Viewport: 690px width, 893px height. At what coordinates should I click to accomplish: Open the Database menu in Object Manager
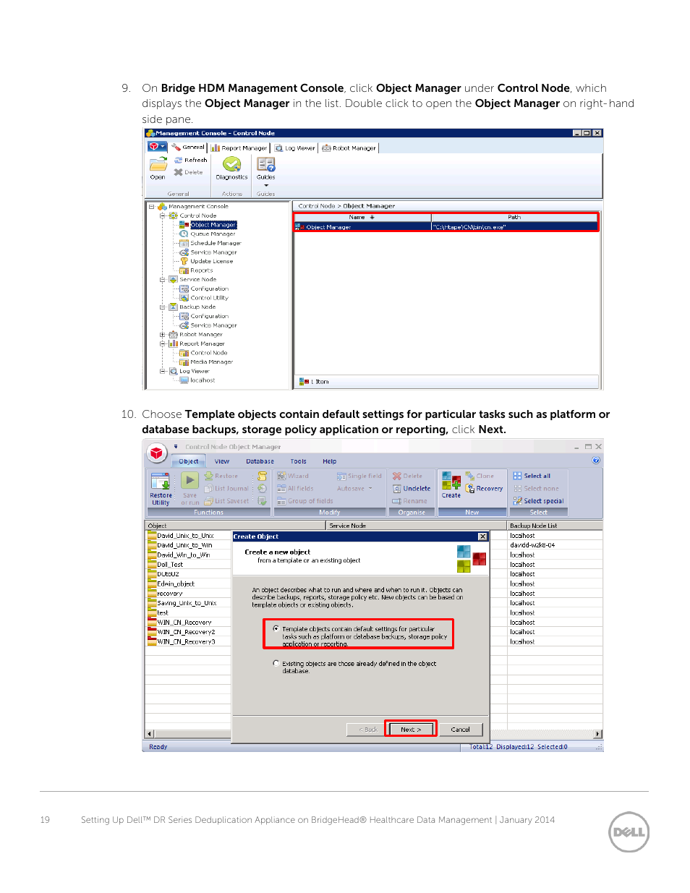pyautogui.click(x=260, y=461)
